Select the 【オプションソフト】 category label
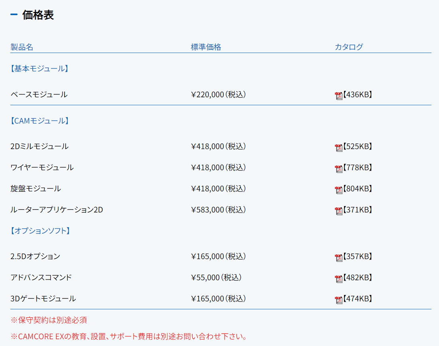Screen dimensions: 439x346 coord(40,231)
